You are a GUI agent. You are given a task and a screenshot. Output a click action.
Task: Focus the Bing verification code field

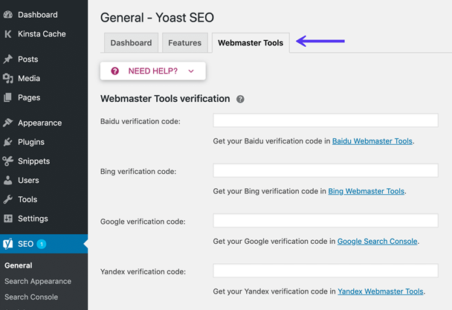[x=325, y=170]
